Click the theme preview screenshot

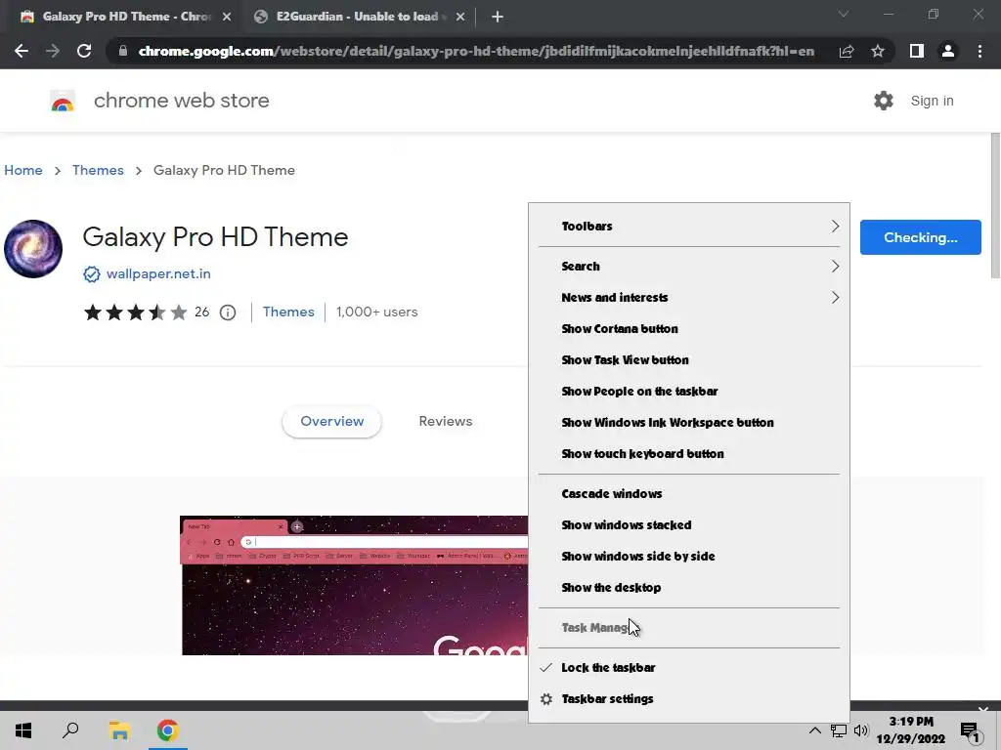tap(354, 586)
